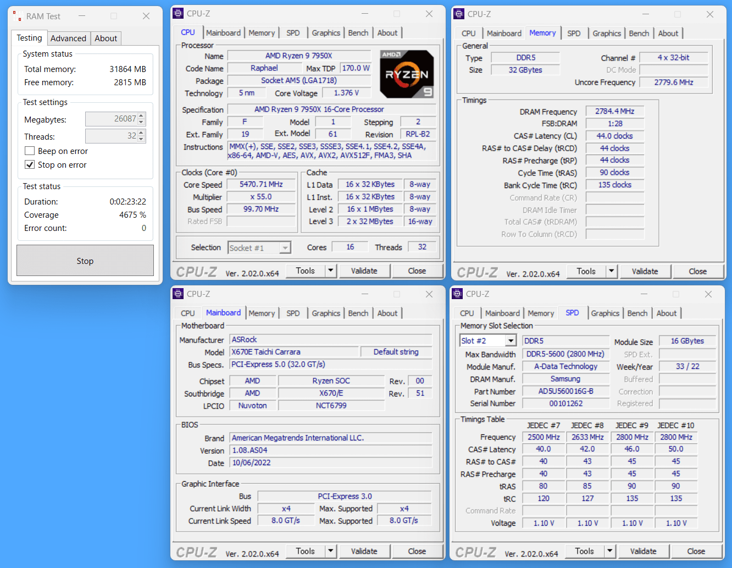Click the CPU-Z icon in the SPD tab window title bar
Image resolution: width=732 pixels, height=568 pixels.
coord(457,294)
